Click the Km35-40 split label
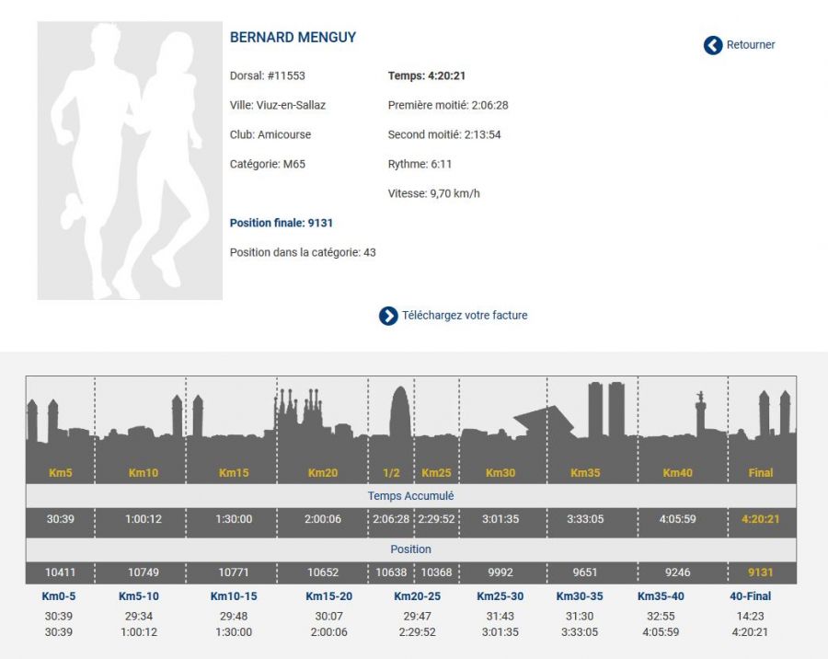This screenshot has height=659, width=828. click(x=661, y=596)
